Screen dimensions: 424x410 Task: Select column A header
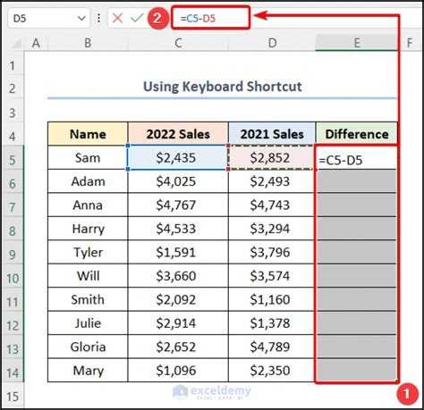[36, 43]
